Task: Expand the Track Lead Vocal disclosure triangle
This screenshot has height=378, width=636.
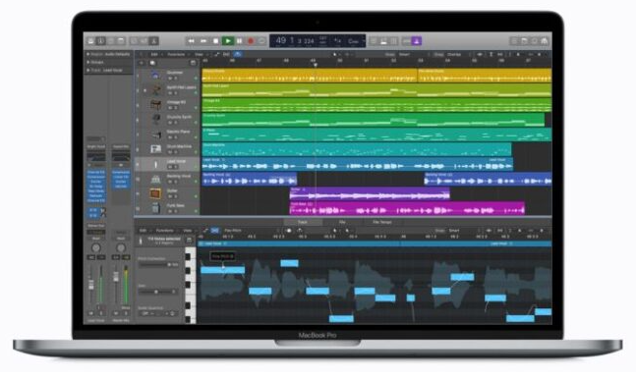Action: pyautogui.click(x=88, y=70)
